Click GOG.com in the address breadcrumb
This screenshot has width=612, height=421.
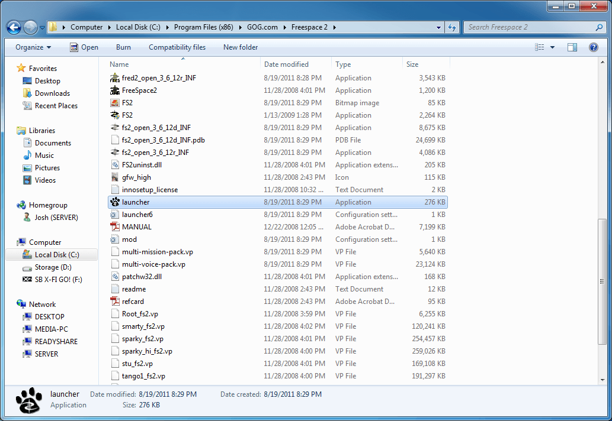262,27
